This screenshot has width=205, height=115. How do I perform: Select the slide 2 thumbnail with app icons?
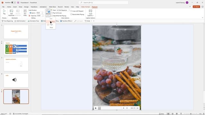coord(16,48)
